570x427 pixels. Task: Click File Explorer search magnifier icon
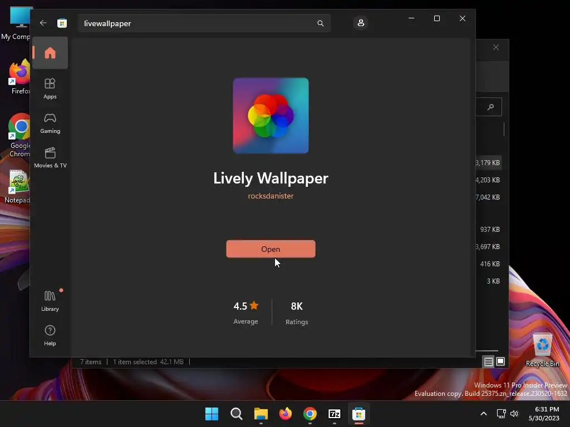[x=491, y=107]
